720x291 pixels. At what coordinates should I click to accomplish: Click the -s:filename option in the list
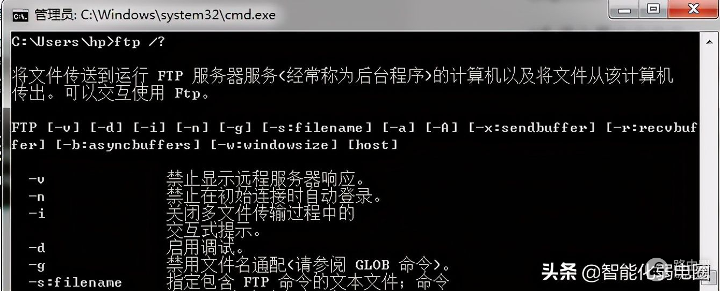[75, 282]
